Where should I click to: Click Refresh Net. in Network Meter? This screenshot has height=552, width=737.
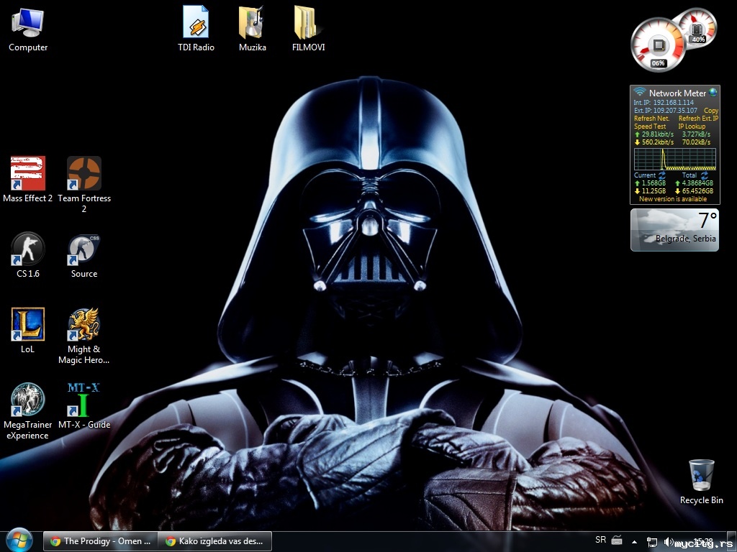pyautogui.click(x=651, y=119)
